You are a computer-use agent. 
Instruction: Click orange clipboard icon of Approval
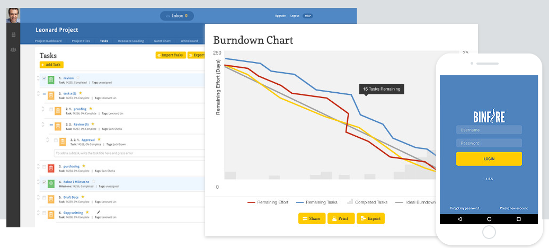tap(63, 141)
